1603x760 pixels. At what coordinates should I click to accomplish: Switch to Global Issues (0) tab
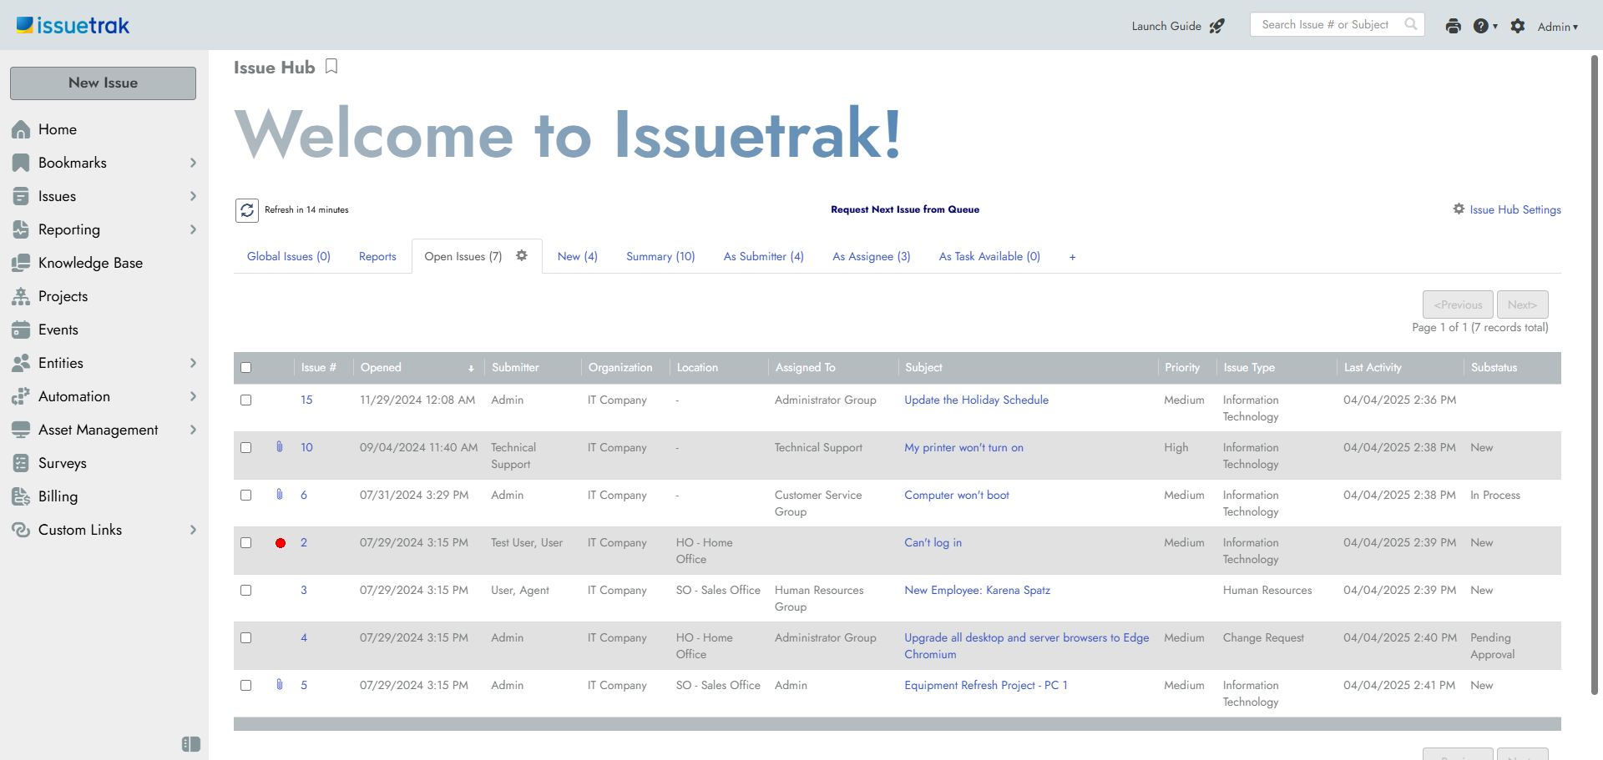(289, 256)
